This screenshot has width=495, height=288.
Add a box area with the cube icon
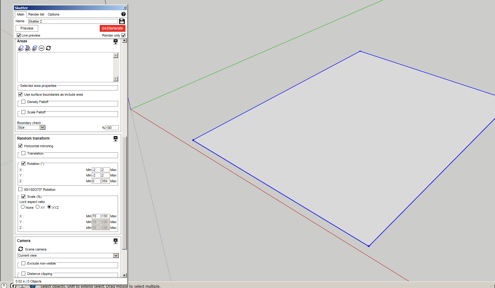[x=34, y=48]
